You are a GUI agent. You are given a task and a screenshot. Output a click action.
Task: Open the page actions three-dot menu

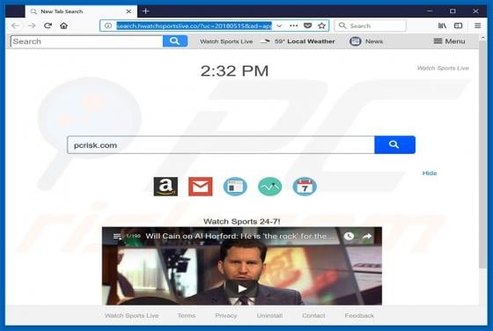(x=293, y=26)
